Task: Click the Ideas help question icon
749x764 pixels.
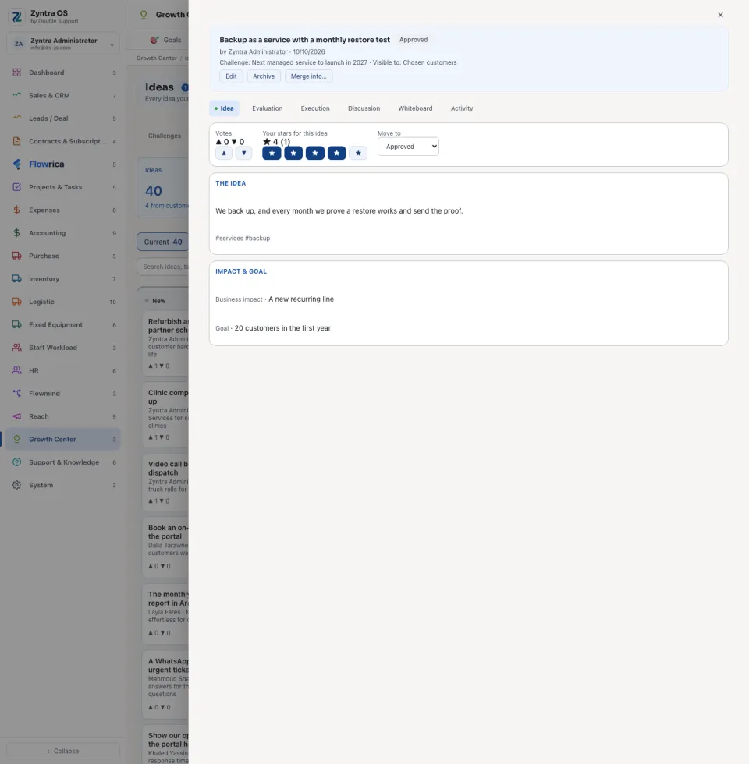Action: tap(185, 87)
